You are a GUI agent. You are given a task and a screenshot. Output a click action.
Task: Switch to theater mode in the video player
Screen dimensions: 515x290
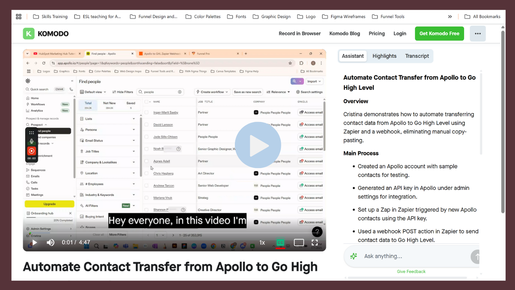299,243
